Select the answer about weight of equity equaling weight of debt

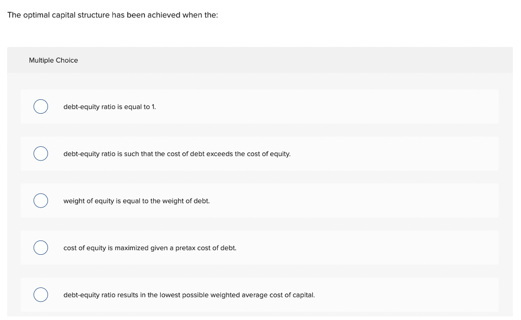coord(41,200)
